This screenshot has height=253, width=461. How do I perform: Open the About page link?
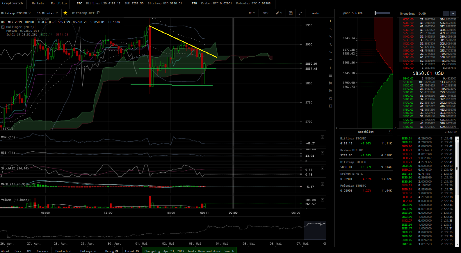click(x=5, y=251)
